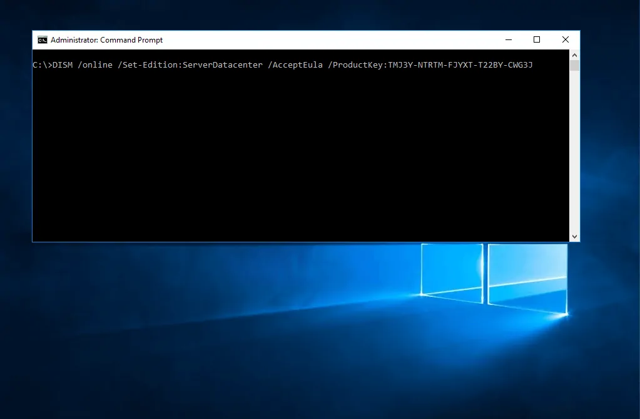Click the scrollbar down arrow

pyautogui.click(x=574, y=236)
